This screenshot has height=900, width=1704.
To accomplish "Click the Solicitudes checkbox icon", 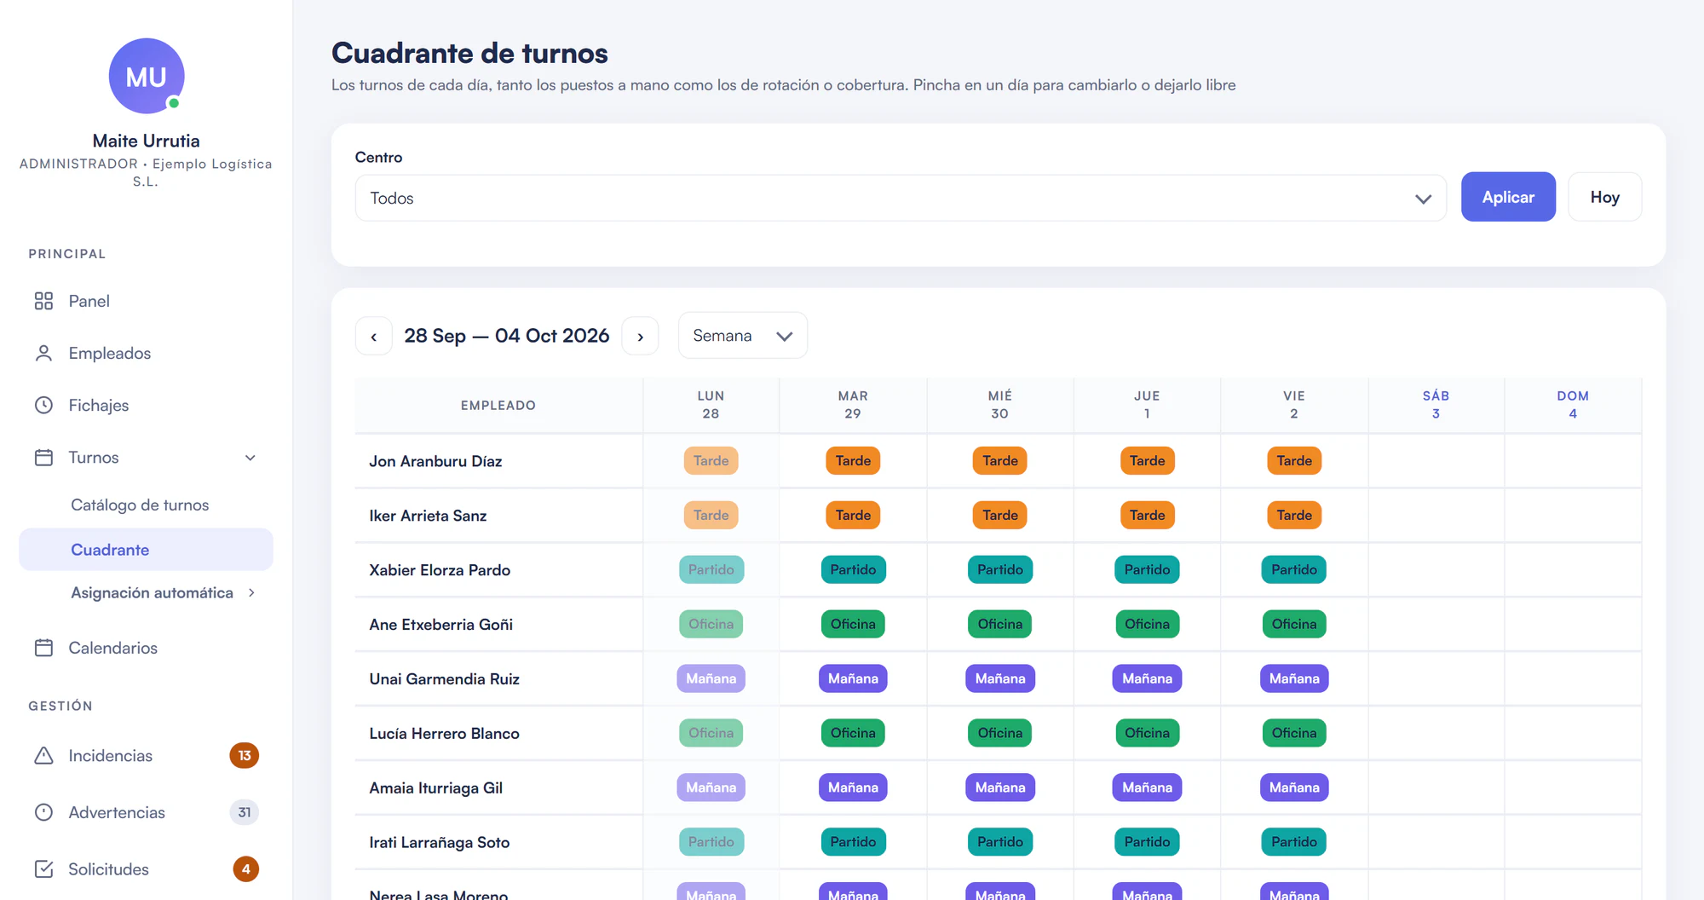I will point(43,869).
